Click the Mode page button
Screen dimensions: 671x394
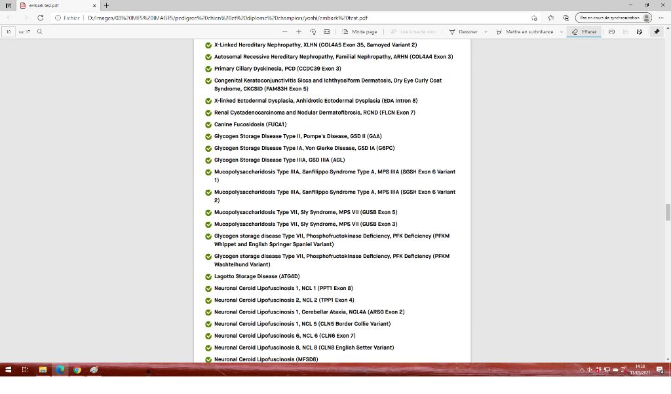point(360,31)
